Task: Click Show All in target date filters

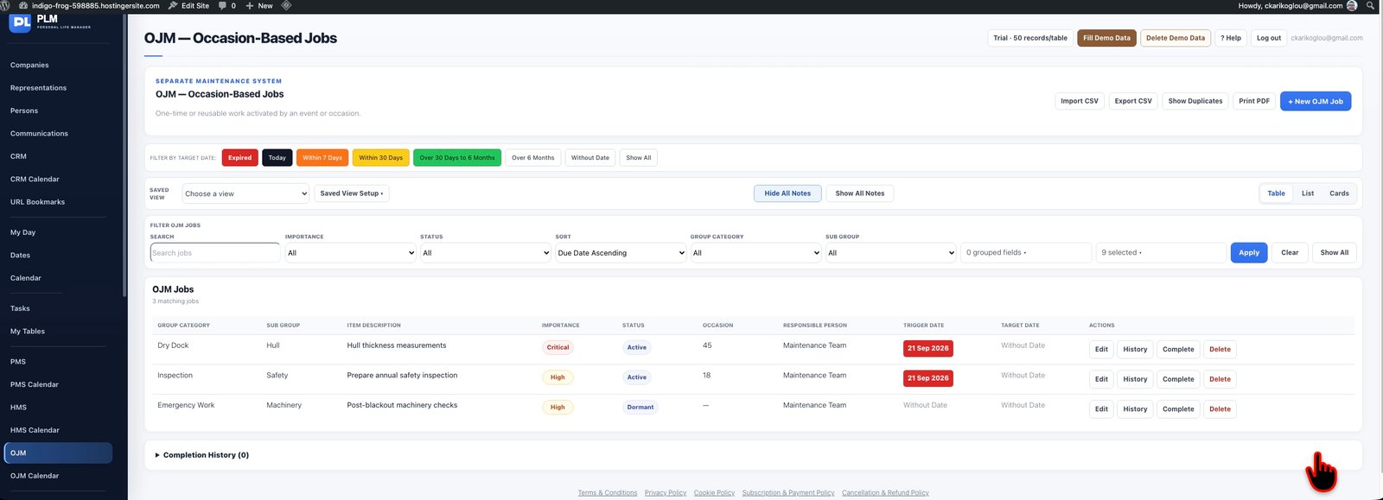Action: [x=639, y=158]
